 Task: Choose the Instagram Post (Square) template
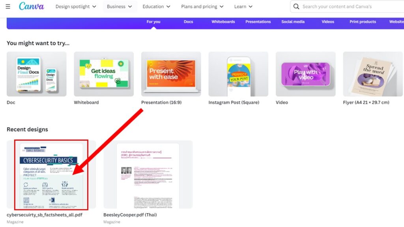click(238, 74)
